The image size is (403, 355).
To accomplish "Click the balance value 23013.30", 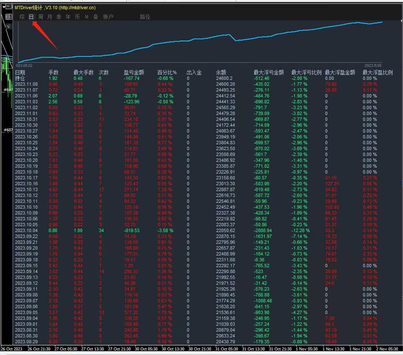I will click(x=225, y=184).
